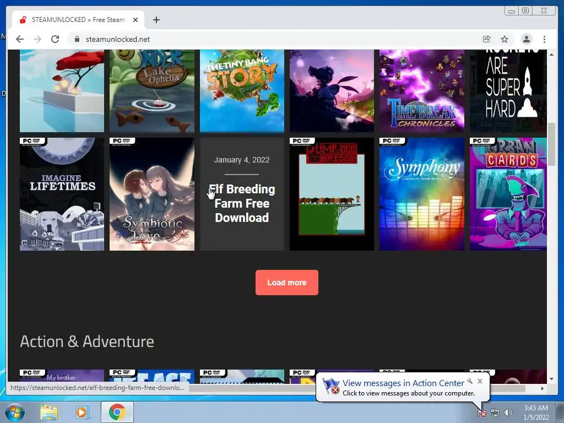Viewport: 564px width, 423px height.
Task: Click the page scrollbar up arrow
Action: click(x=551, y=55)
